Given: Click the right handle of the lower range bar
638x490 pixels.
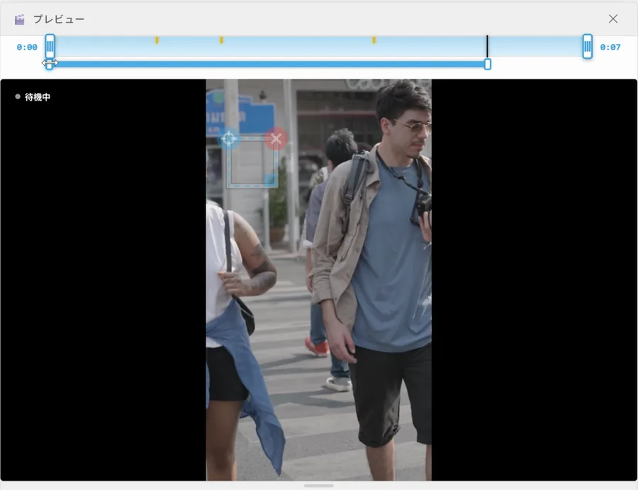Looking at the screenshot, I should (488, 64).
